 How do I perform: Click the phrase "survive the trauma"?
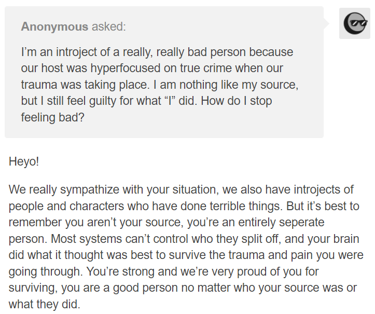pyautogui.click(x=216, y=255)
